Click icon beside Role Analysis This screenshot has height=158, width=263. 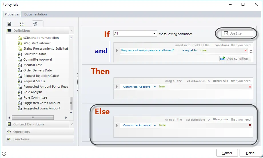point(20,92)
